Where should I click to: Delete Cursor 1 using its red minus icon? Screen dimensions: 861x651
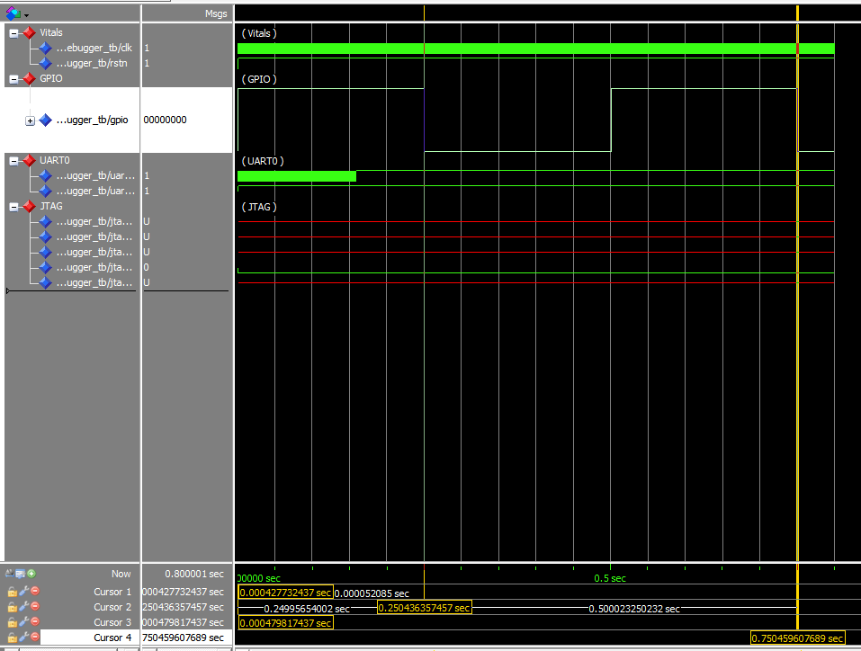(x=34, y=592)
